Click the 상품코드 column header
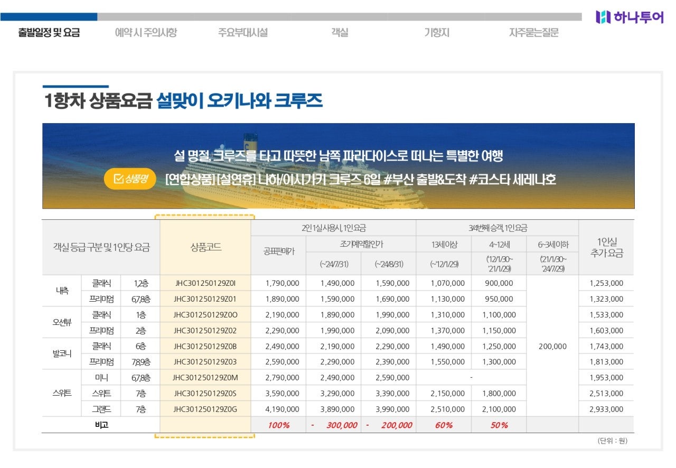 coord(205,247)
